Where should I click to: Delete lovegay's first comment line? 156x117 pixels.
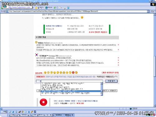pos(118,58)
